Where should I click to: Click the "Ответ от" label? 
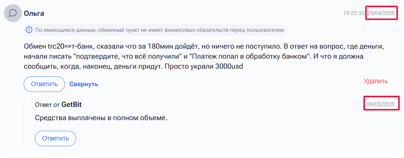click(x=47, y=105)
